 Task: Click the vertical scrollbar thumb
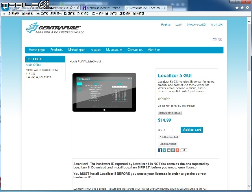(x=249, y=47)
